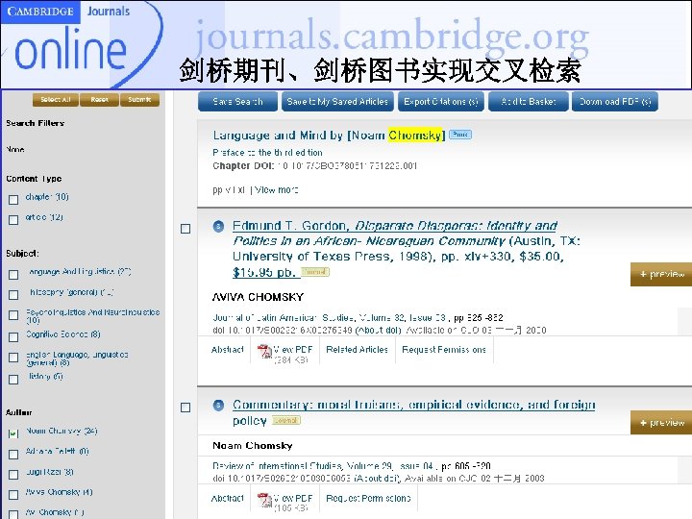Tick English Language, Linguistics (general) checkbox
The image size is (692, 519).
coord(13,357)
